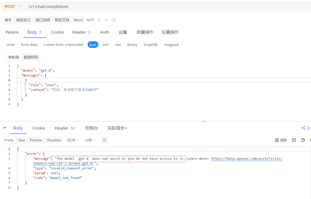Switch to the Params tab

click(x=12, y=32)
